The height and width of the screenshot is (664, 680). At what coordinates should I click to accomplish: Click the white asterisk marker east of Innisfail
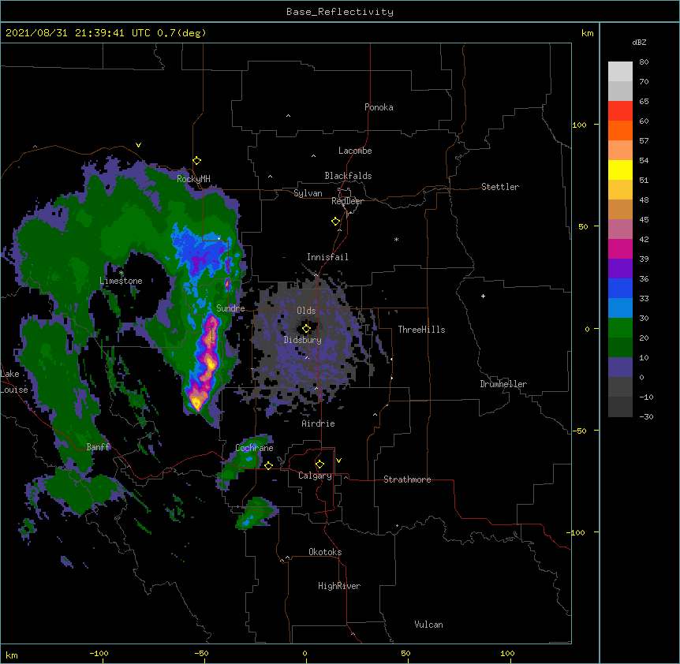[396, 239]
